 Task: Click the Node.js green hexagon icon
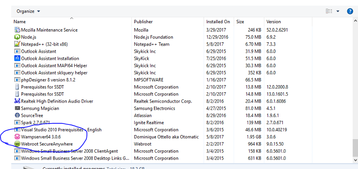point(17,37)
